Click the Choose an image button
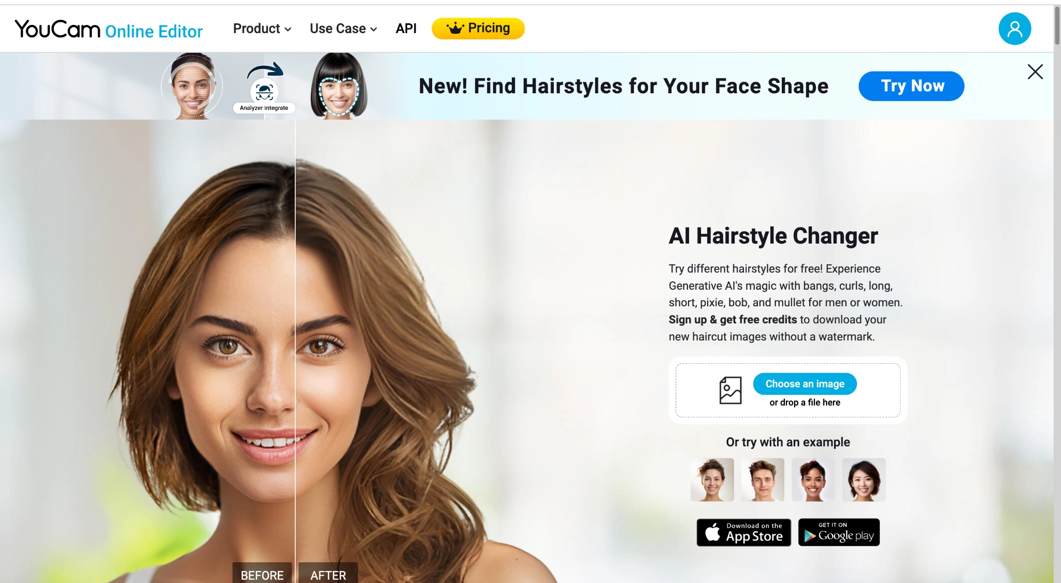The height and width of the screenshot is (583, 1061). [x=805, y=383]
